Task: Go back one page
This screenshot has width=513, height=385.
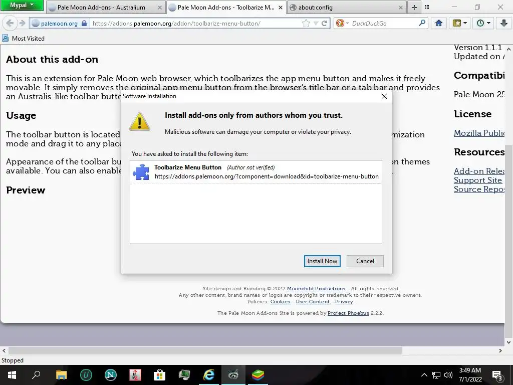Action: [x=10, y=23]
